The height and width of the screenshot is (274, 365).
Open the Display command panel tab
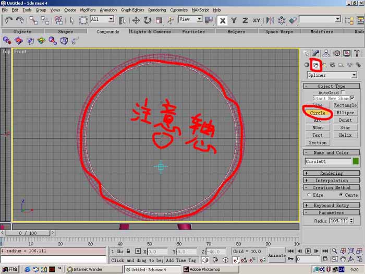[x=347, y=53]
